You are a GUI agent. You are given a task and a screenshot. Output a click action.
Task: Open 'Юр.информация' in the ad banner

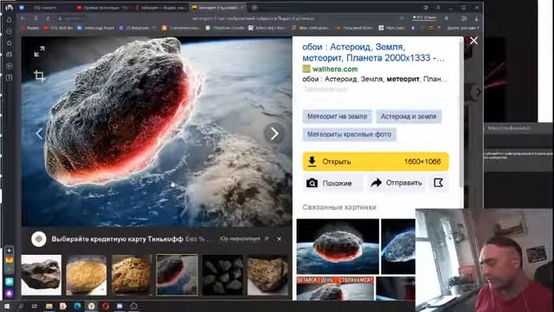click(240, 239)
